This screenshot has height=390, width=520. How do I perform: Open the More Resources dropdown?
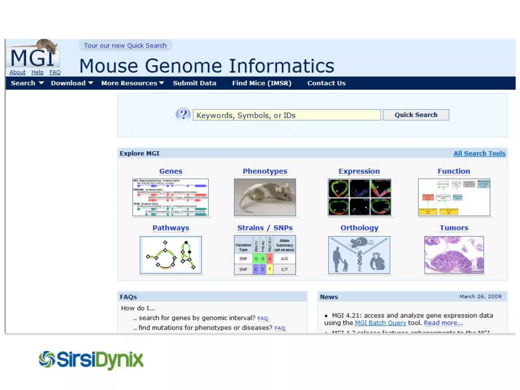[132, 83]
